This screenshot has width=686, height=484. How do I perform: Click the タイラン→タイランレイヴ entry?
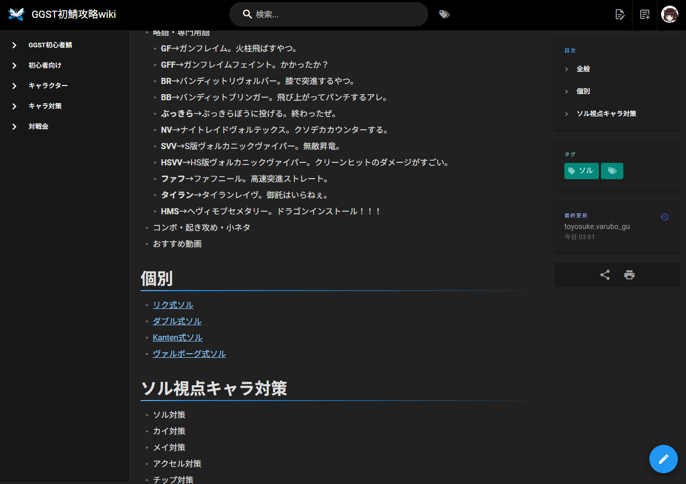(x=244, y=195)
